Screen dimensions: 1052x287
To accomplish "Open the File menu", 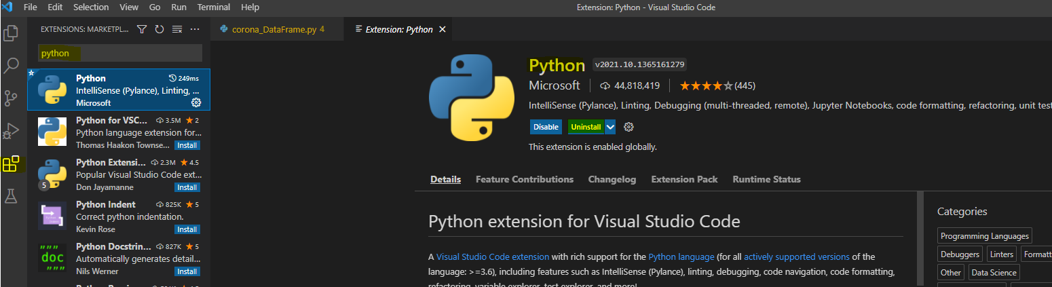I will point(31,7).
